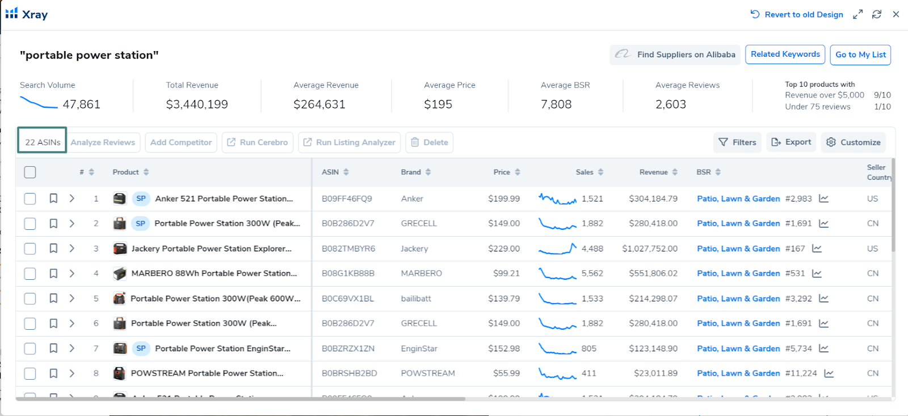908x416 pixels.
Task: Sort by Revenue column arrows
Action: pyautogui.click(x=675, y=172)
